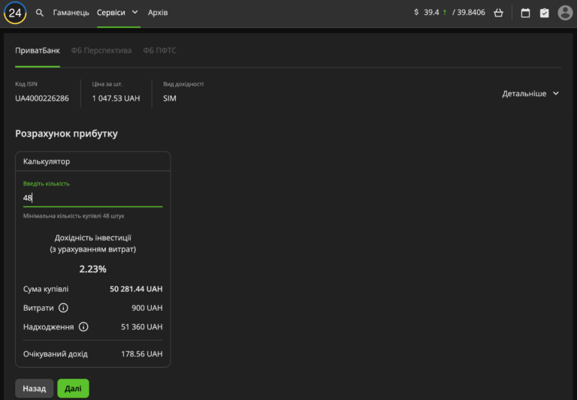Open the calendar icon in header
The width and height of the screenshot is (577, 400).
click(x=525, y=13)
